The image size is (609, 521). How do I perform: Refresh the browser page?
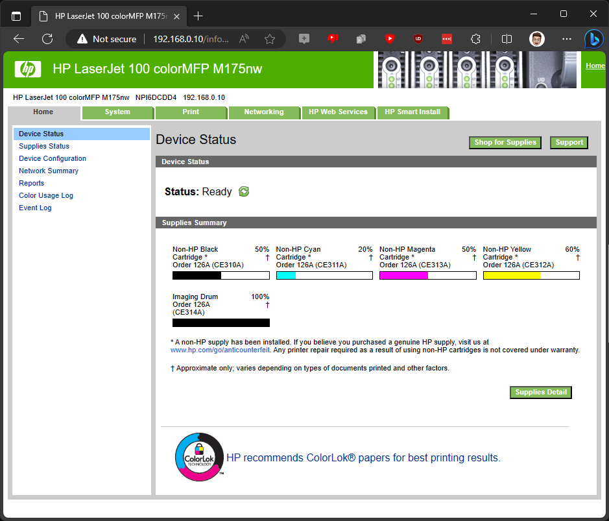(x=47, y=39)
